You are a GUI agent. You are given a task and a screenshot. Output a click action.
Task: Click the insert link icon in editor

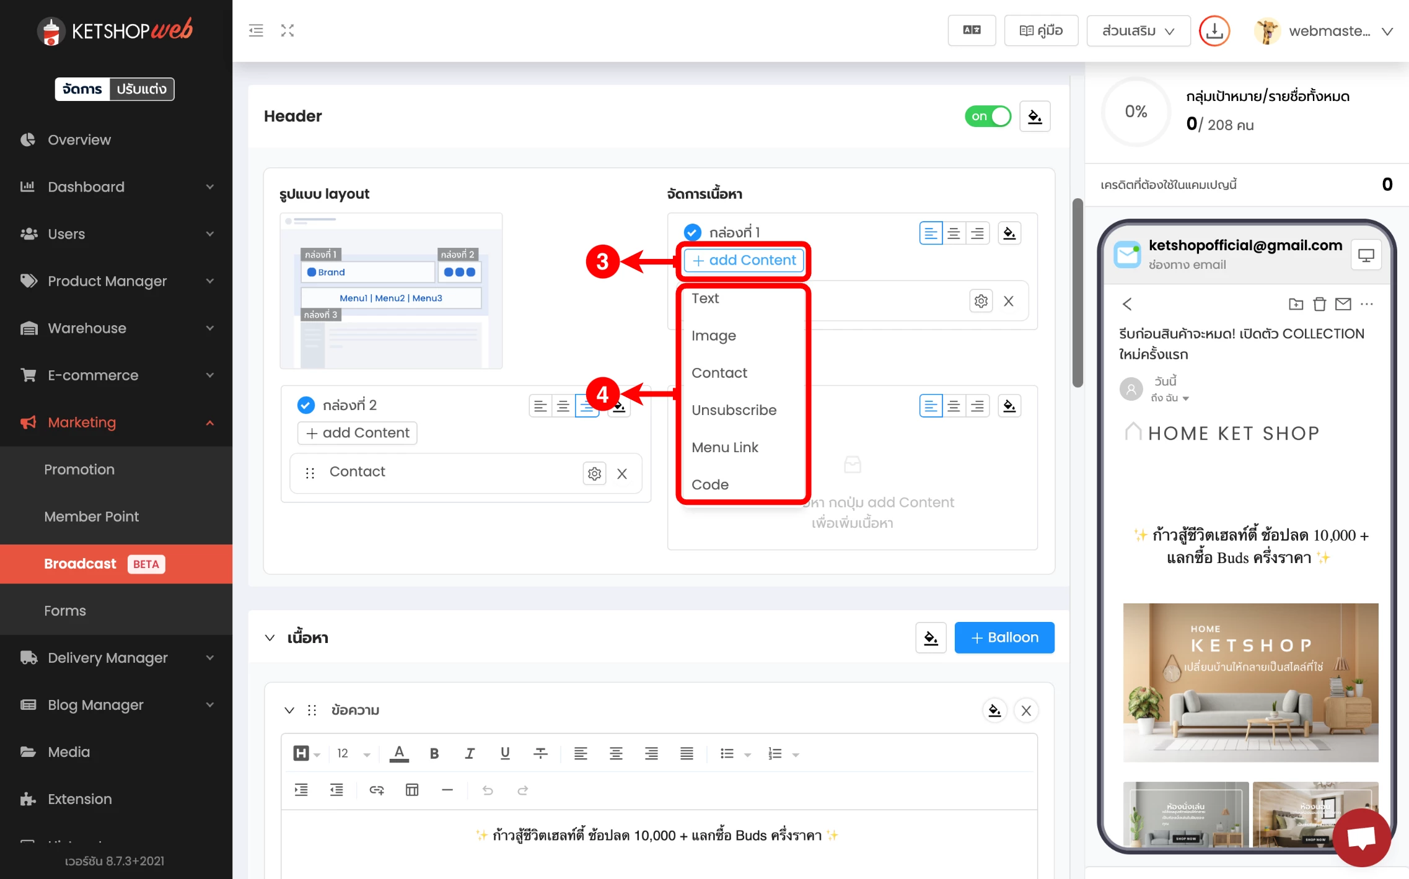[x=377, y=790]
